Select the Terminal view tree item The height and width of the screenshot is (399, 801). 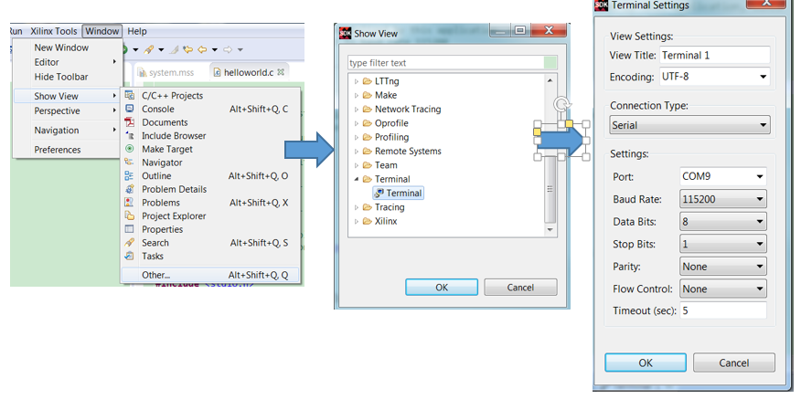399,193
